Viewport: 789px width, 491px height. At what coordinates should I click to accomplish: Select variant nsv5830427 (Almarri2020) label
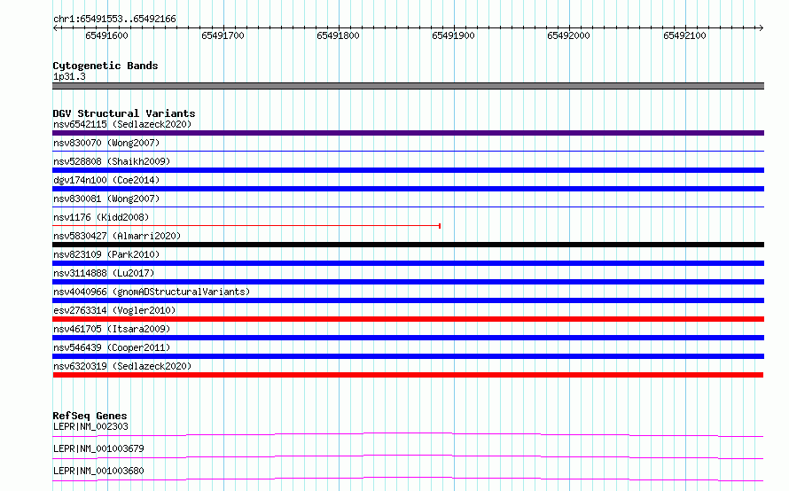[117, 236]
